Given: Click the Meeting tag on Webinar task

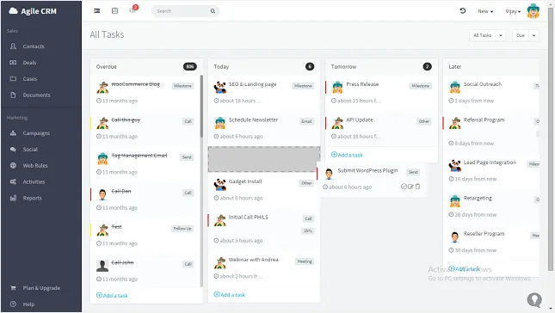Looking at the screenshot, I should 305,261.
